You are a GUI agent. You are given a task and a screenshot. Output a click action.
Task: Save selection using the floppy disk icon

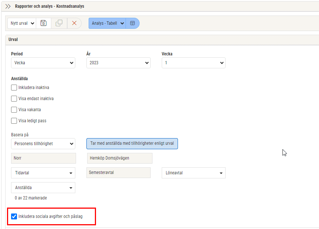pos(44,23)
